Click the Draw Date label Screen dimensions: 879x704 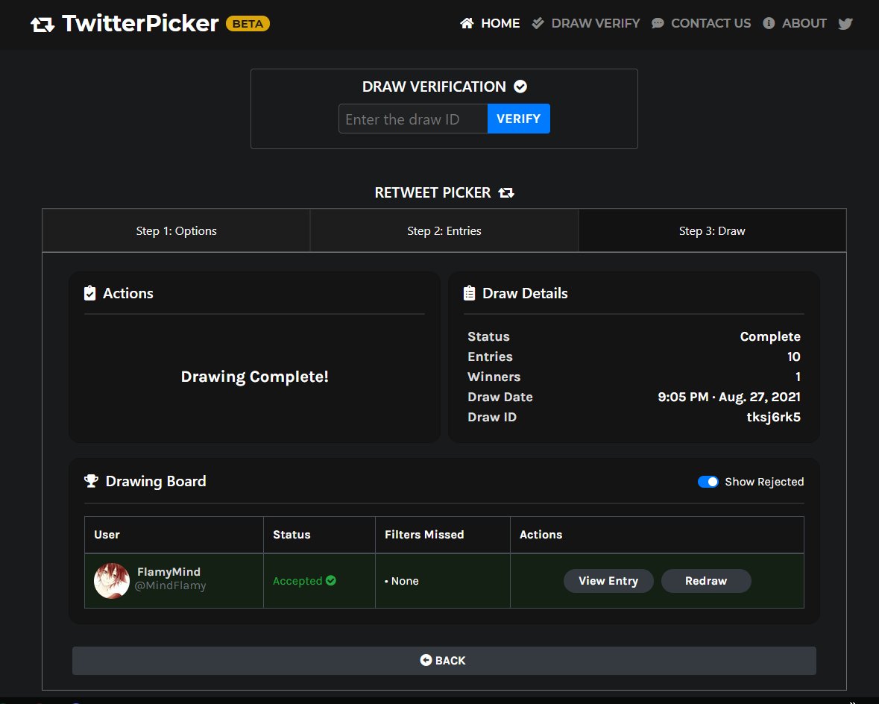click(x=500, y=397)
